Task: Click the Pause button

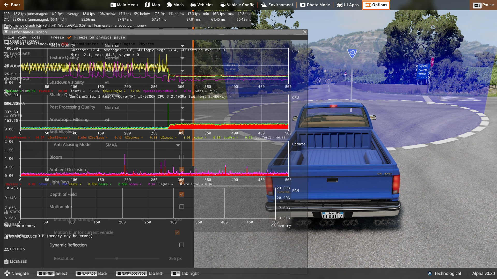Action: point(483,5)
